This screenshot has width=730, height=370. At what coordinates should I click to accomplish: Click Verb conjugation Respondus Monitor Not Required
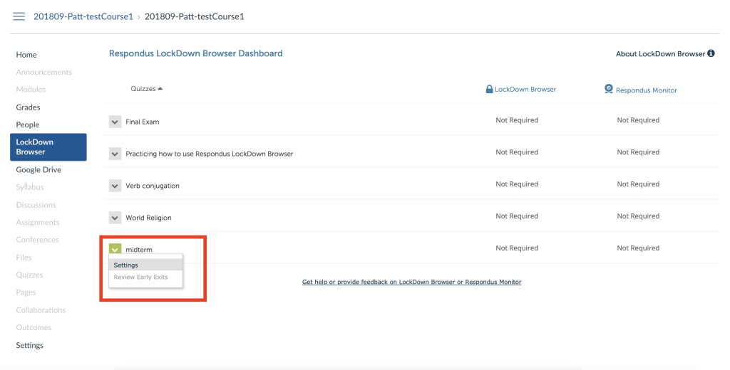[638, 184]
